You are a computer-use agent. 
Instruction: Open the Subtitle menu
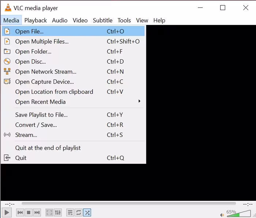[x=103, y=20]
